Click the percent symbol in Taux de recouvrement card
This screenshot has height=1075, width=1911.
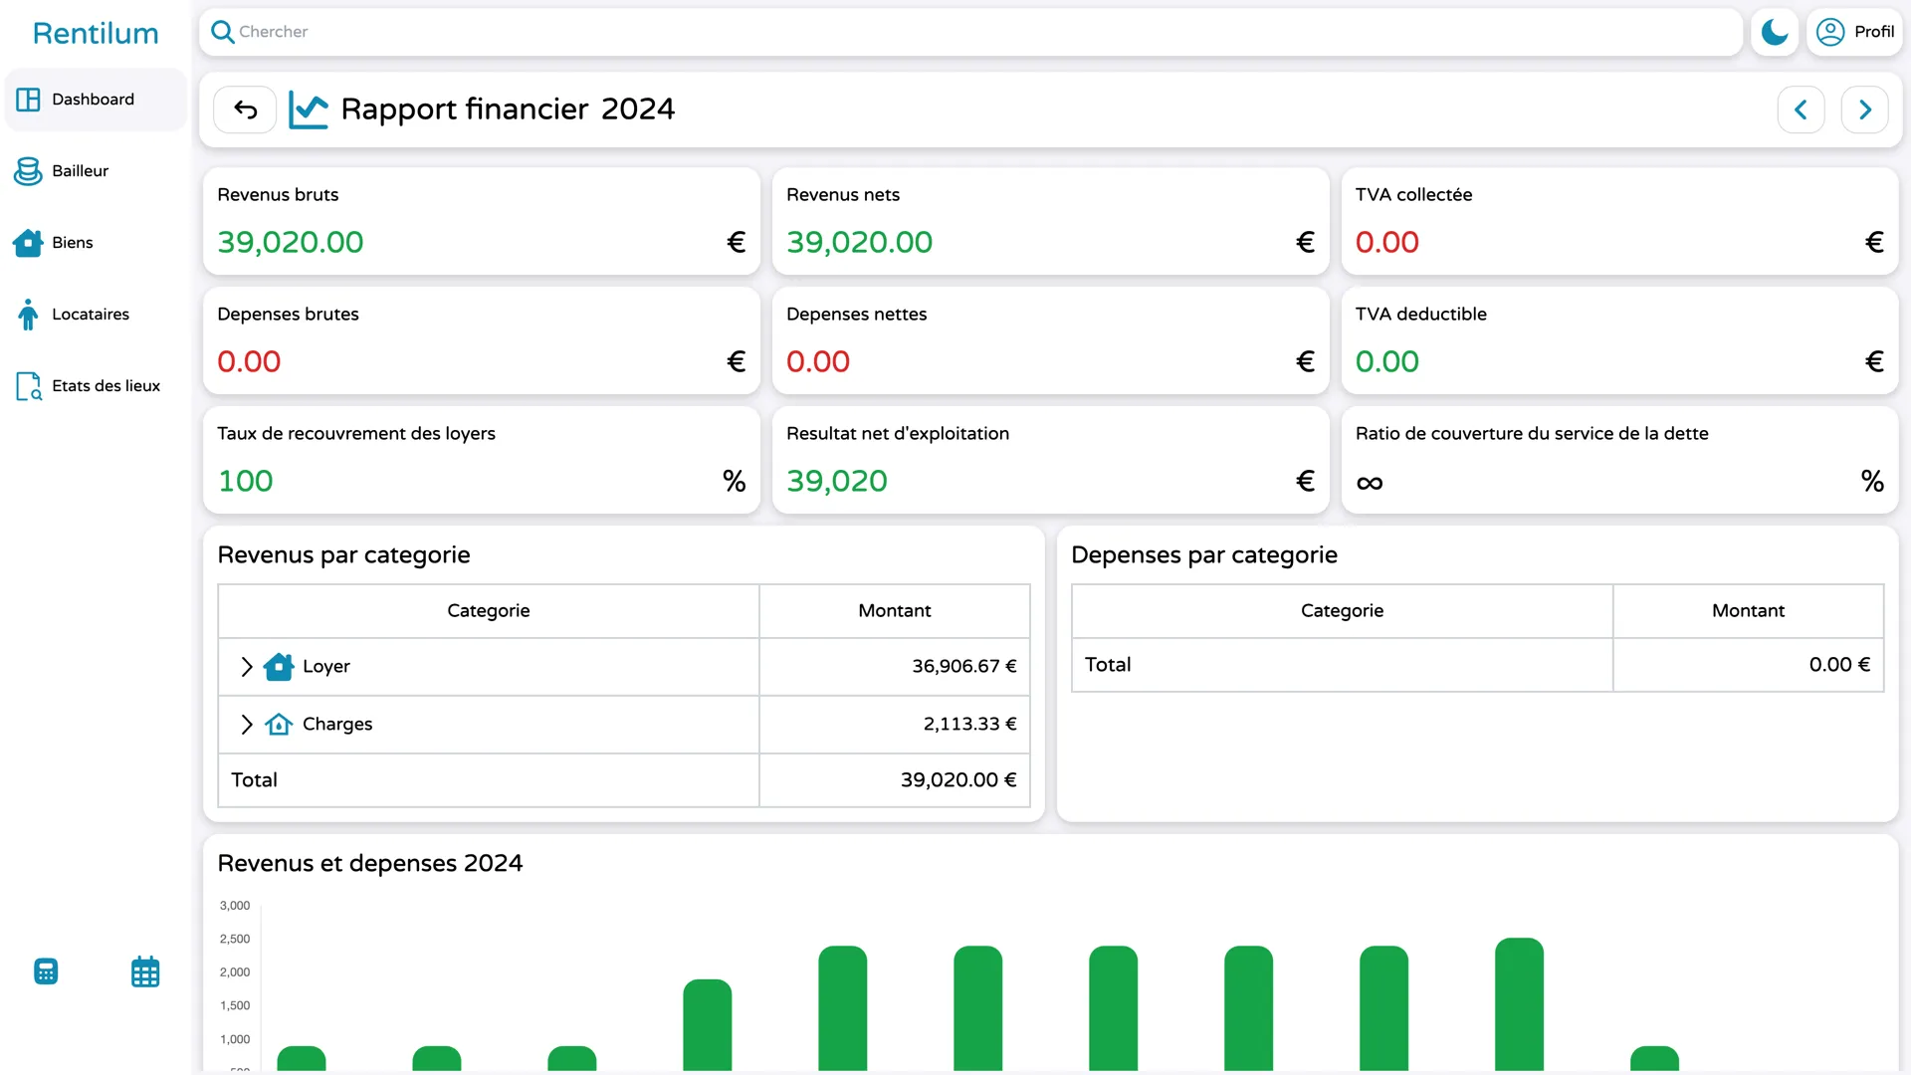734,481
